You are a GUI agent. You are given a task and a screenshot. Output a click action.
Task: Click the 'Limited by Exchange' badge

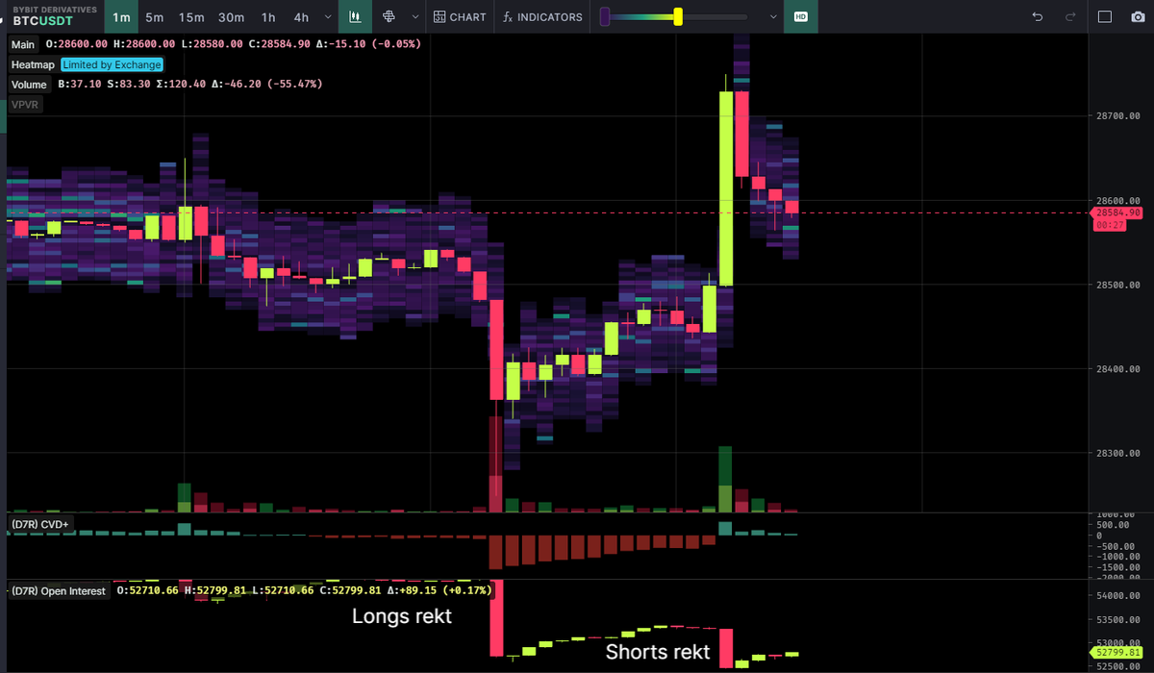tap(113, 64)
